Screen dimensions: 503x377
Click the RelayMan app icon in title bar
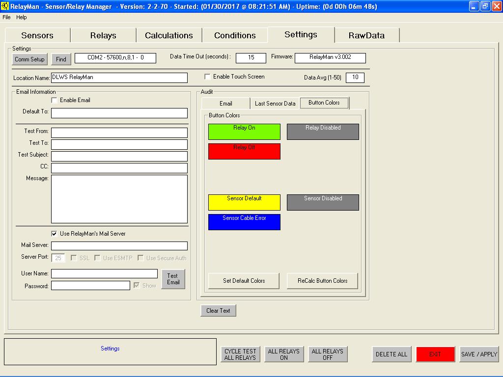tap(5, 6)
